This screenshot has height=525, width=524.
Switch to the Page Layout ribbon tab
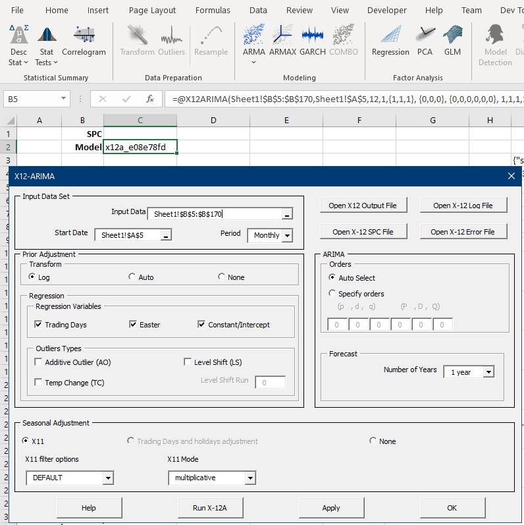(152, 11)
